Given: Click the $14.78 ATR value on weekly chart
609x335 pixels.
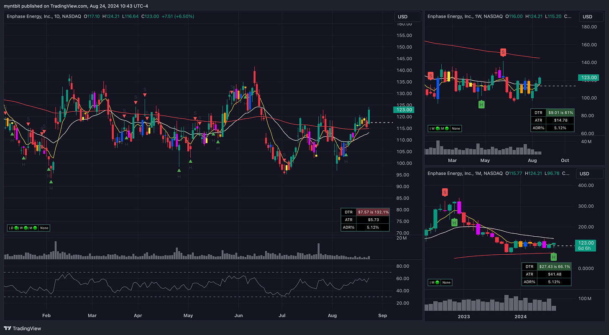Looking at the screenshot, I should [x=559, y=120].
